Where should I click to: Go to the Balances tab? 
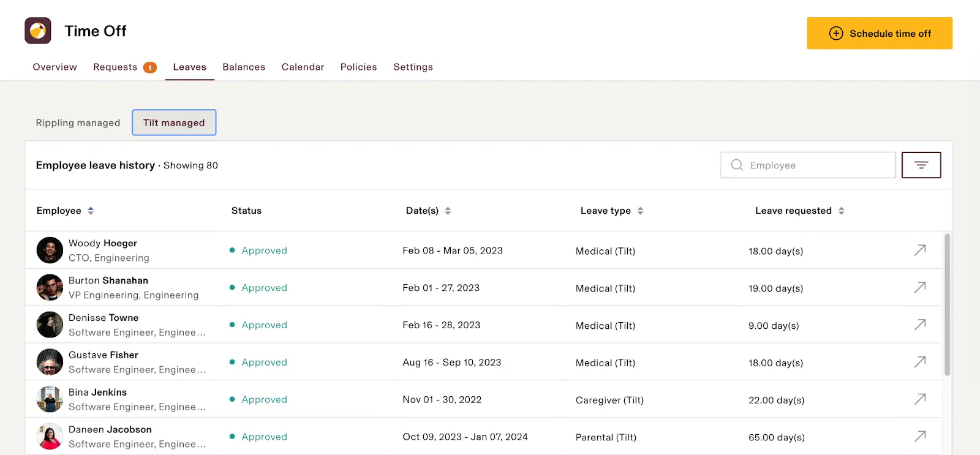click(244, 67)
